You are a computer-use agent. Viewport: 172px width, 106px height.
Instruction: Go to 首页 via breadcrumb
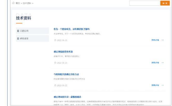pyautogui.click(x=18, y=3)
